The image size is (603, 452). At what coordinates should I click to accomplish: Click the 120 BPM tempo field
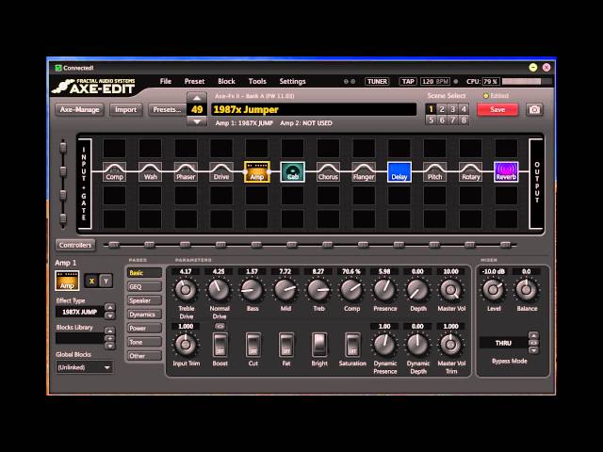[x=435, y=82]
